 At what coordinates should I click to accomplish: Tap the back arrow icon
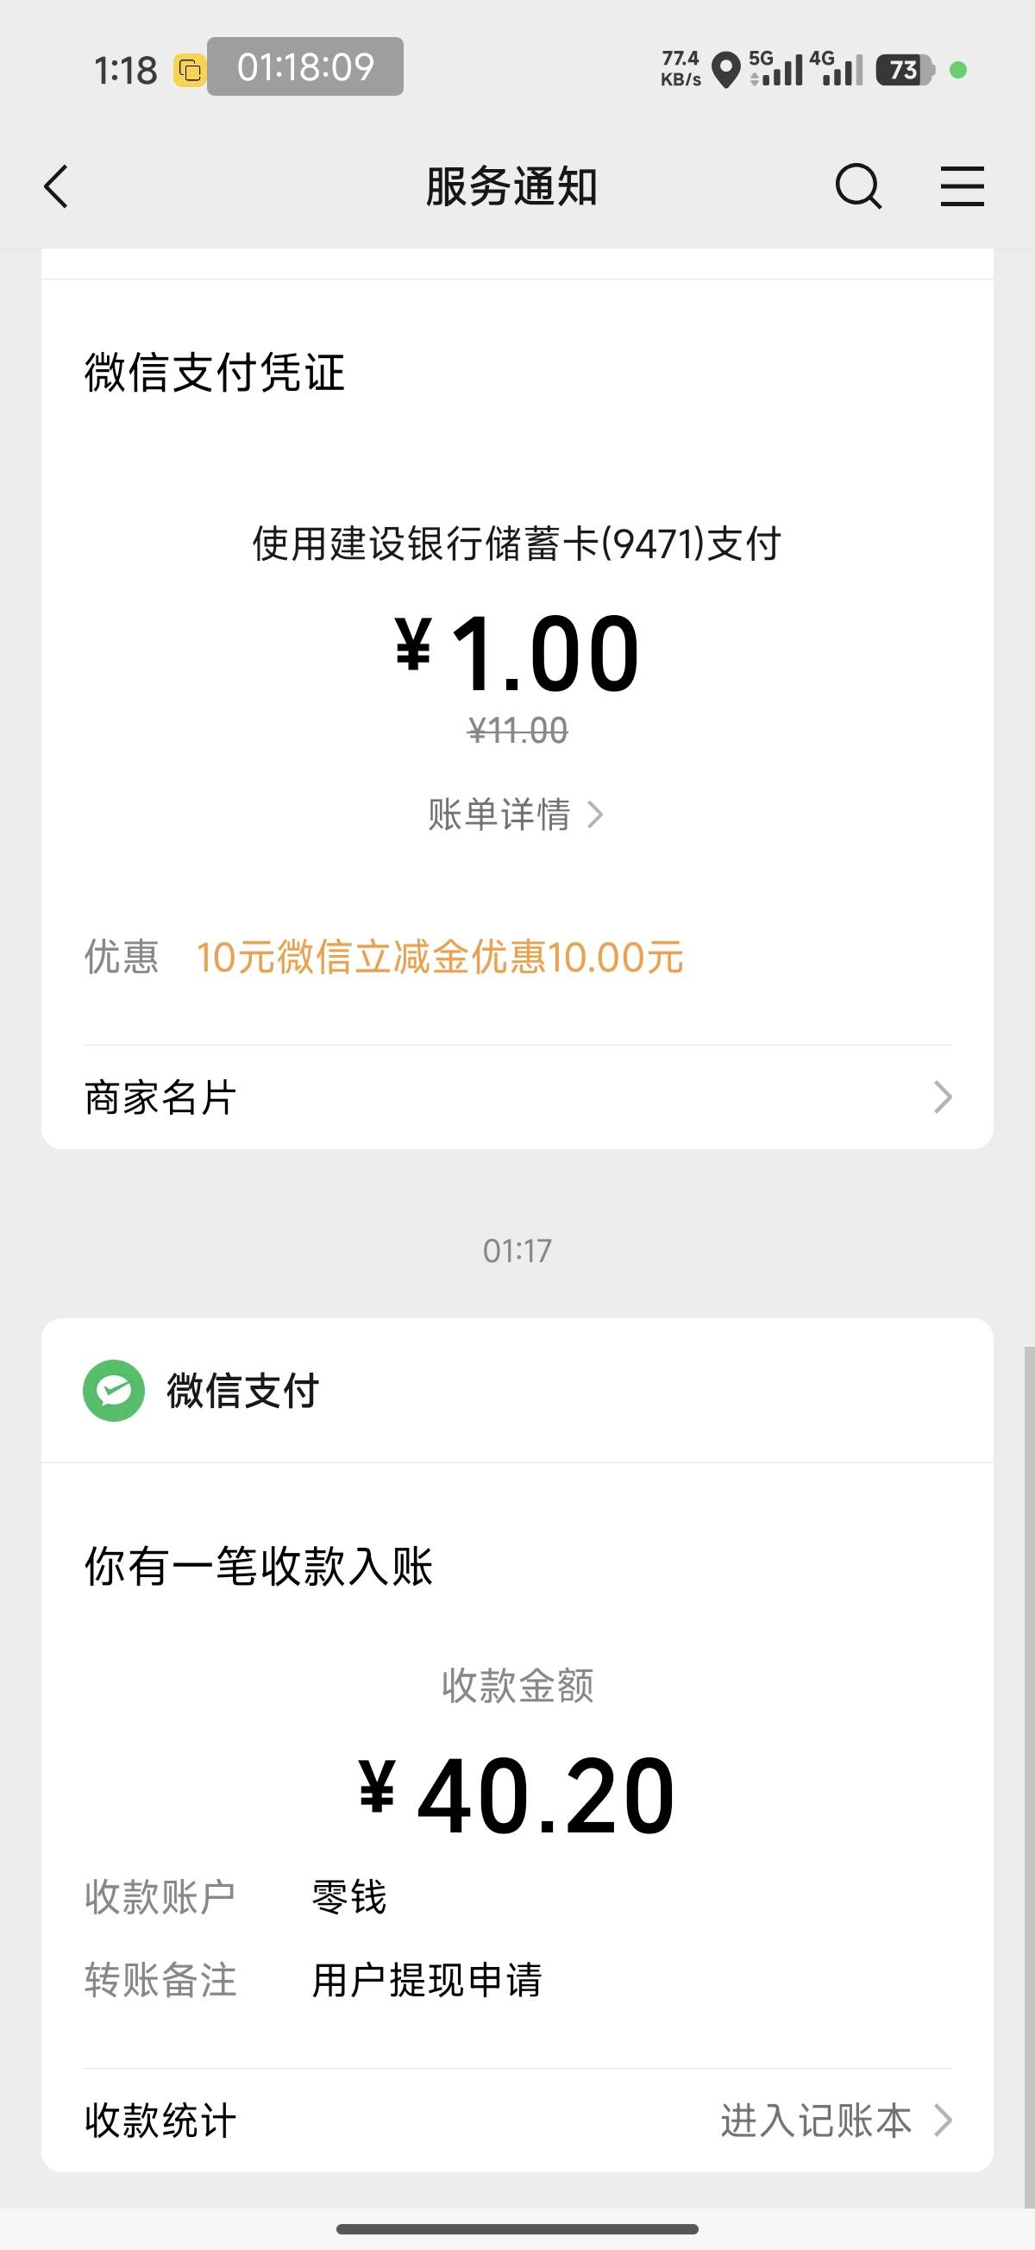pyautogui.click(x=56, y=187)
